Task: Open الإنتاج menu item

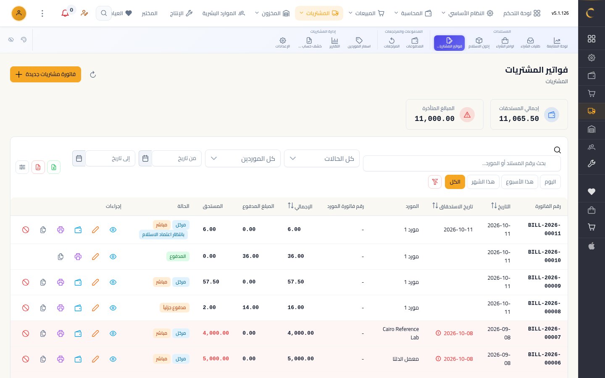Action: tap(181, 13)
